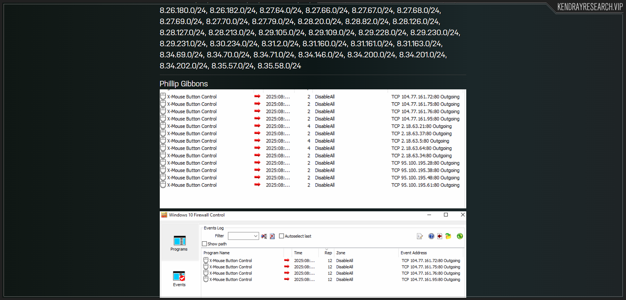Open the edit note icon in Events Log
Image resolution: width=626 pixels, height=300 pixels.
(x=420, y=236)
